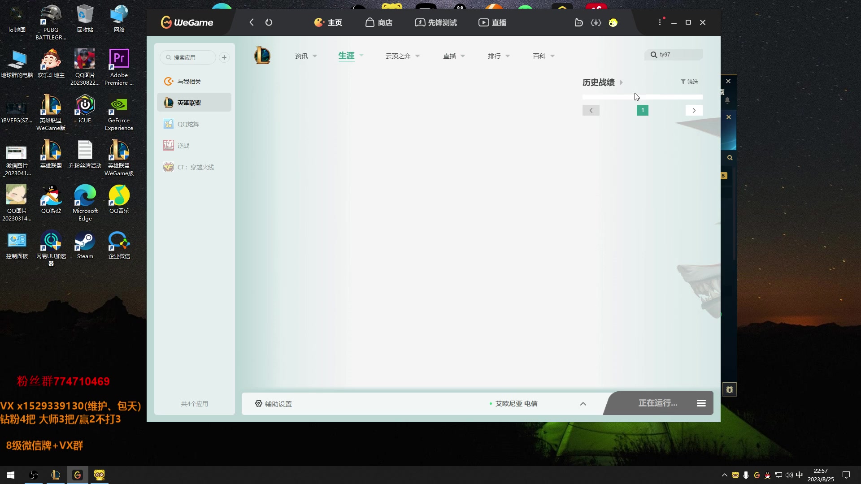This screenshot has width=861, height=484.
Task: Click the user avatar icon
Action: click(613, 22)
